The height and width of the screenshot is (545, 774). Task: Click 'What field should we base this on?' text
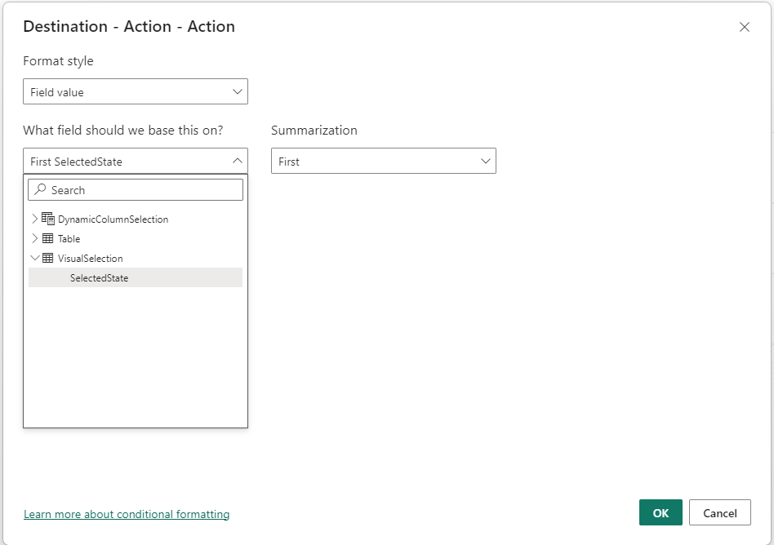(x=123, y=131)
